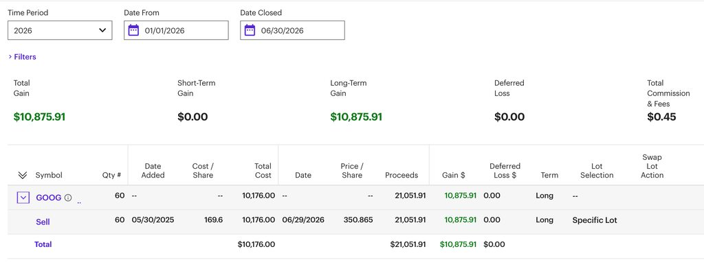Click the info icon beside GOOG

(x=68, y=198)
